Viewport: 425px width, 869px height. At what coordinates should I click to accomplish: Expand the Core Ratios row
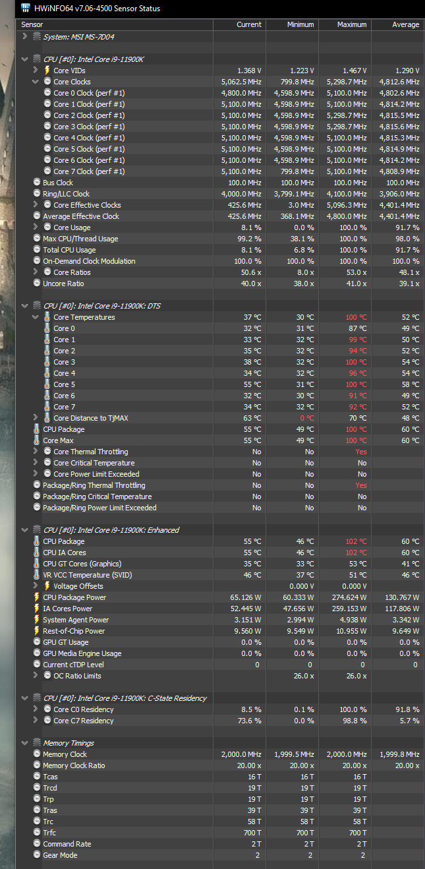36,272
